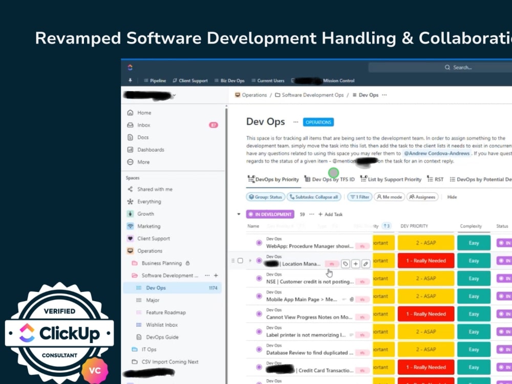Image resolution: width=512 pixels, height=384 pixels.
Task: Toggle status circle of Label printer task
Action: [x=259, y=331]
